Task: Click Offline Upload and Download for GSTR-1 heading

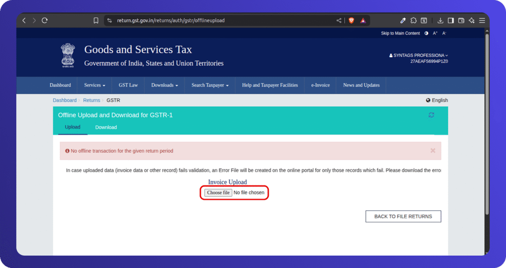Action: click(115, 115)
